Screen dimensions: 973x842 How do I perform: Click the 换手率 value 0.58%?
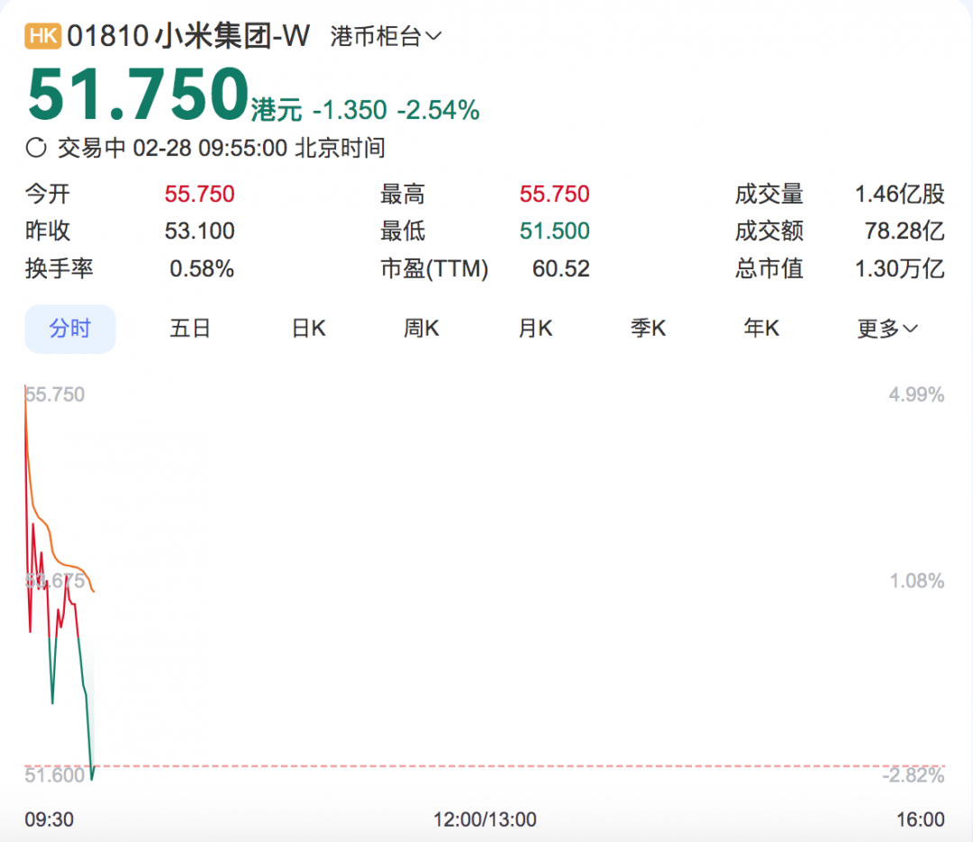coord(202,268)
